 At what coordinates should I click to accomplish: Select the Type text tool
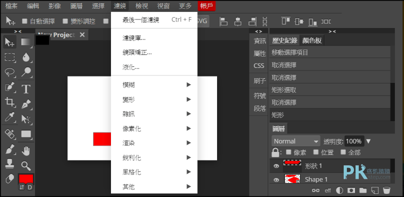tap(26, 89)
